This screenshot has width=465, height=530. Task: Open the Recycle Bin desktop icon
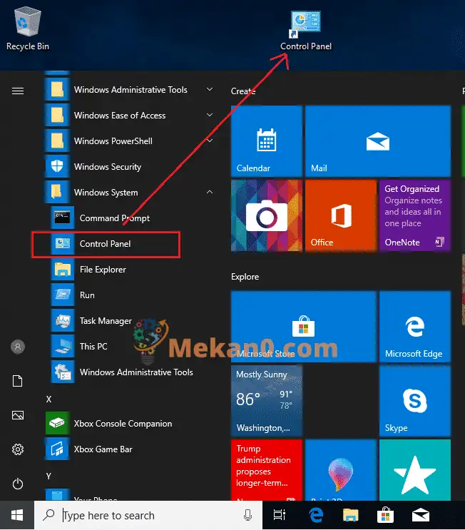point(28,29)
